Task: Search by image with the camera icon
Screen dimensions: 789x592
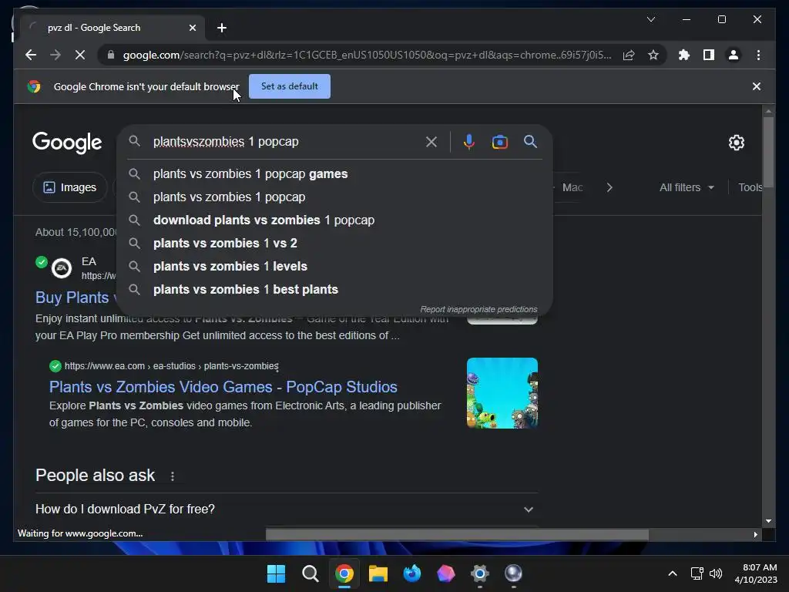Action: [x=499, y=142]
